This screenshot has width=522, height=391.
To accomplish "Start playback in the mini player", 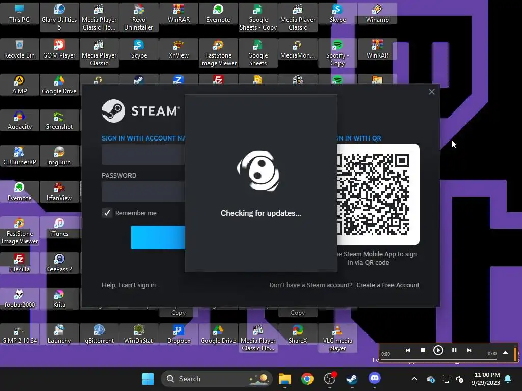I will 438,350.
